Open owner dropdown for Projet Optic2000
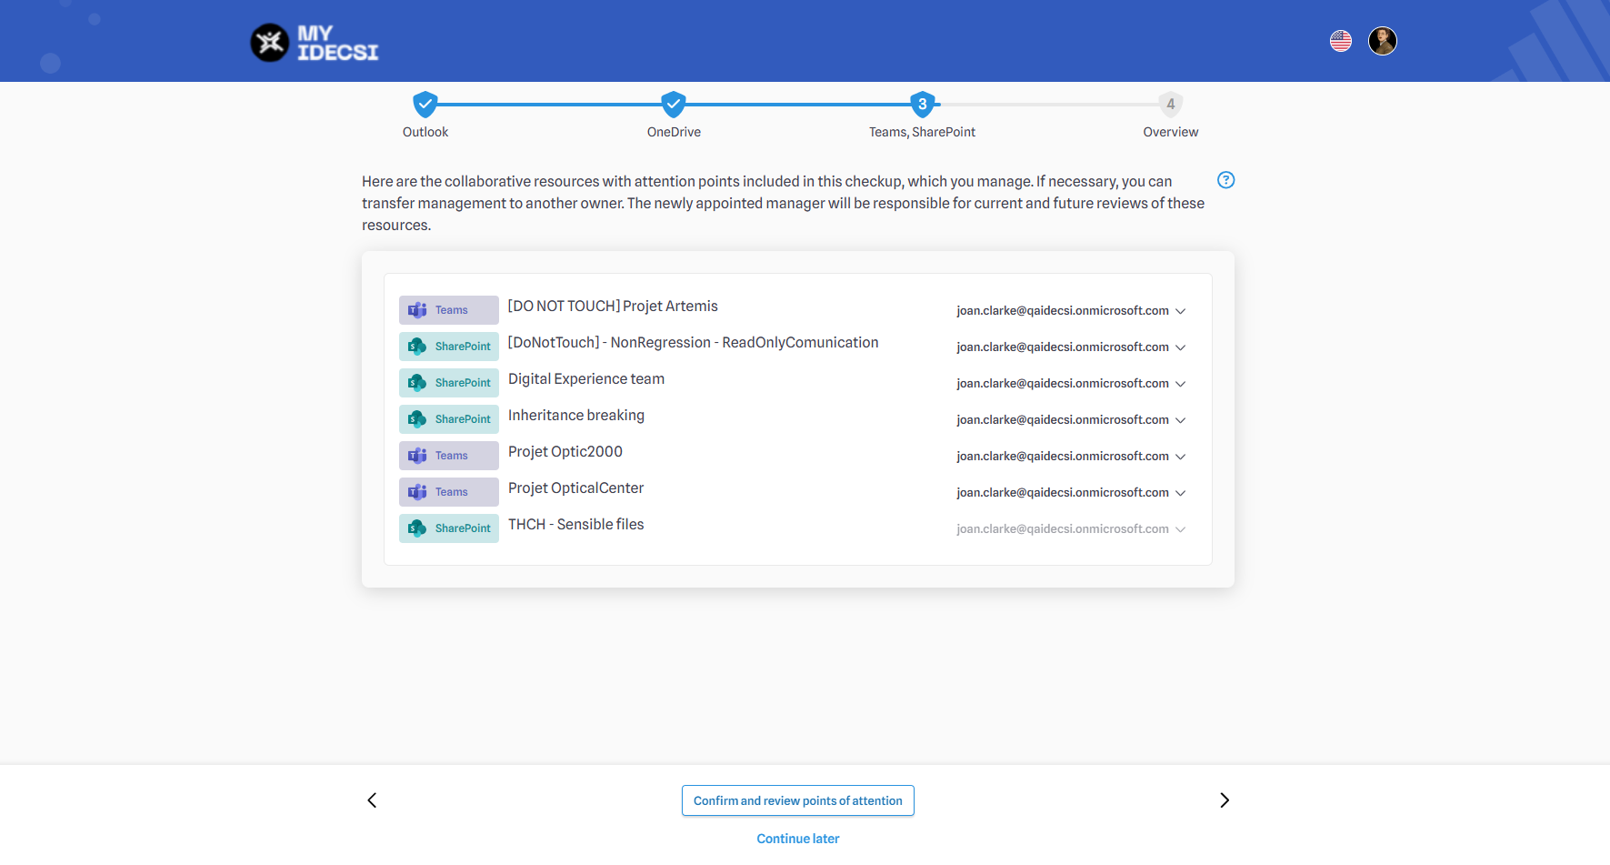Image resolution: width=1610 pixels, height=865 pixels. pos(1180,457)
